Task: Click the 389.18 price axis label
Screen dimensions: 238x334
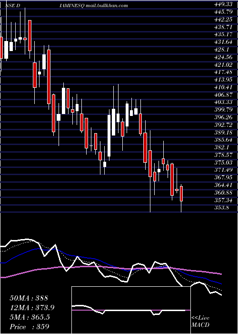Action: (x=224, y=133)
